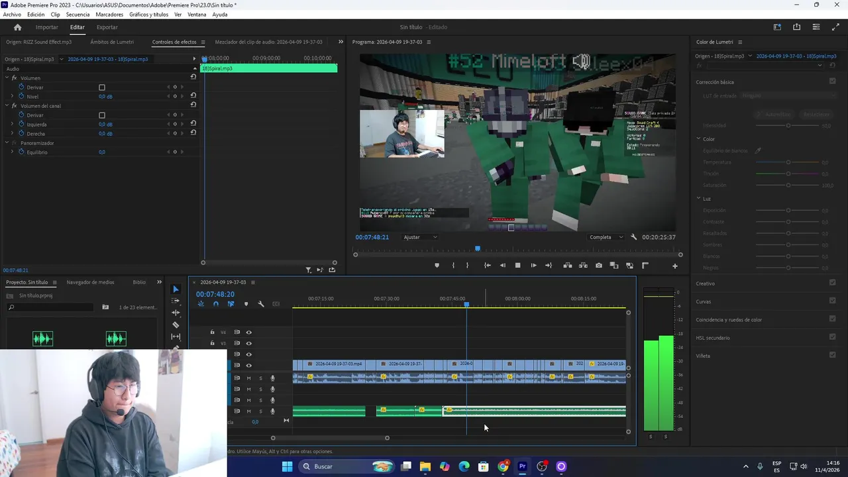Open Ajustar zoom level dropdown
Screen dimensions: 848x477
click(x=421, y=237)
